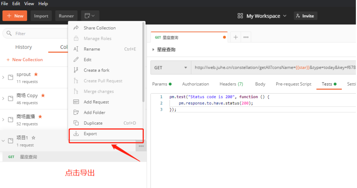Click the Export download icon
This screenshot has height=188, width=357.
76,133
